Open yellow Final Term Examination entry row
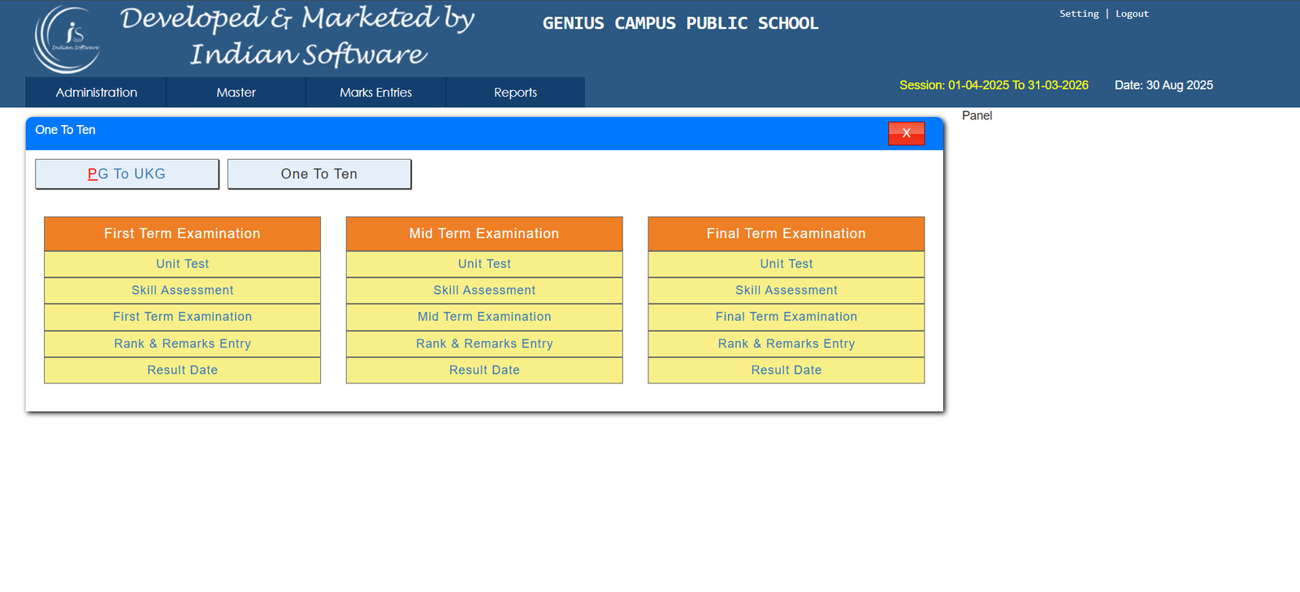 coord(786,317)
